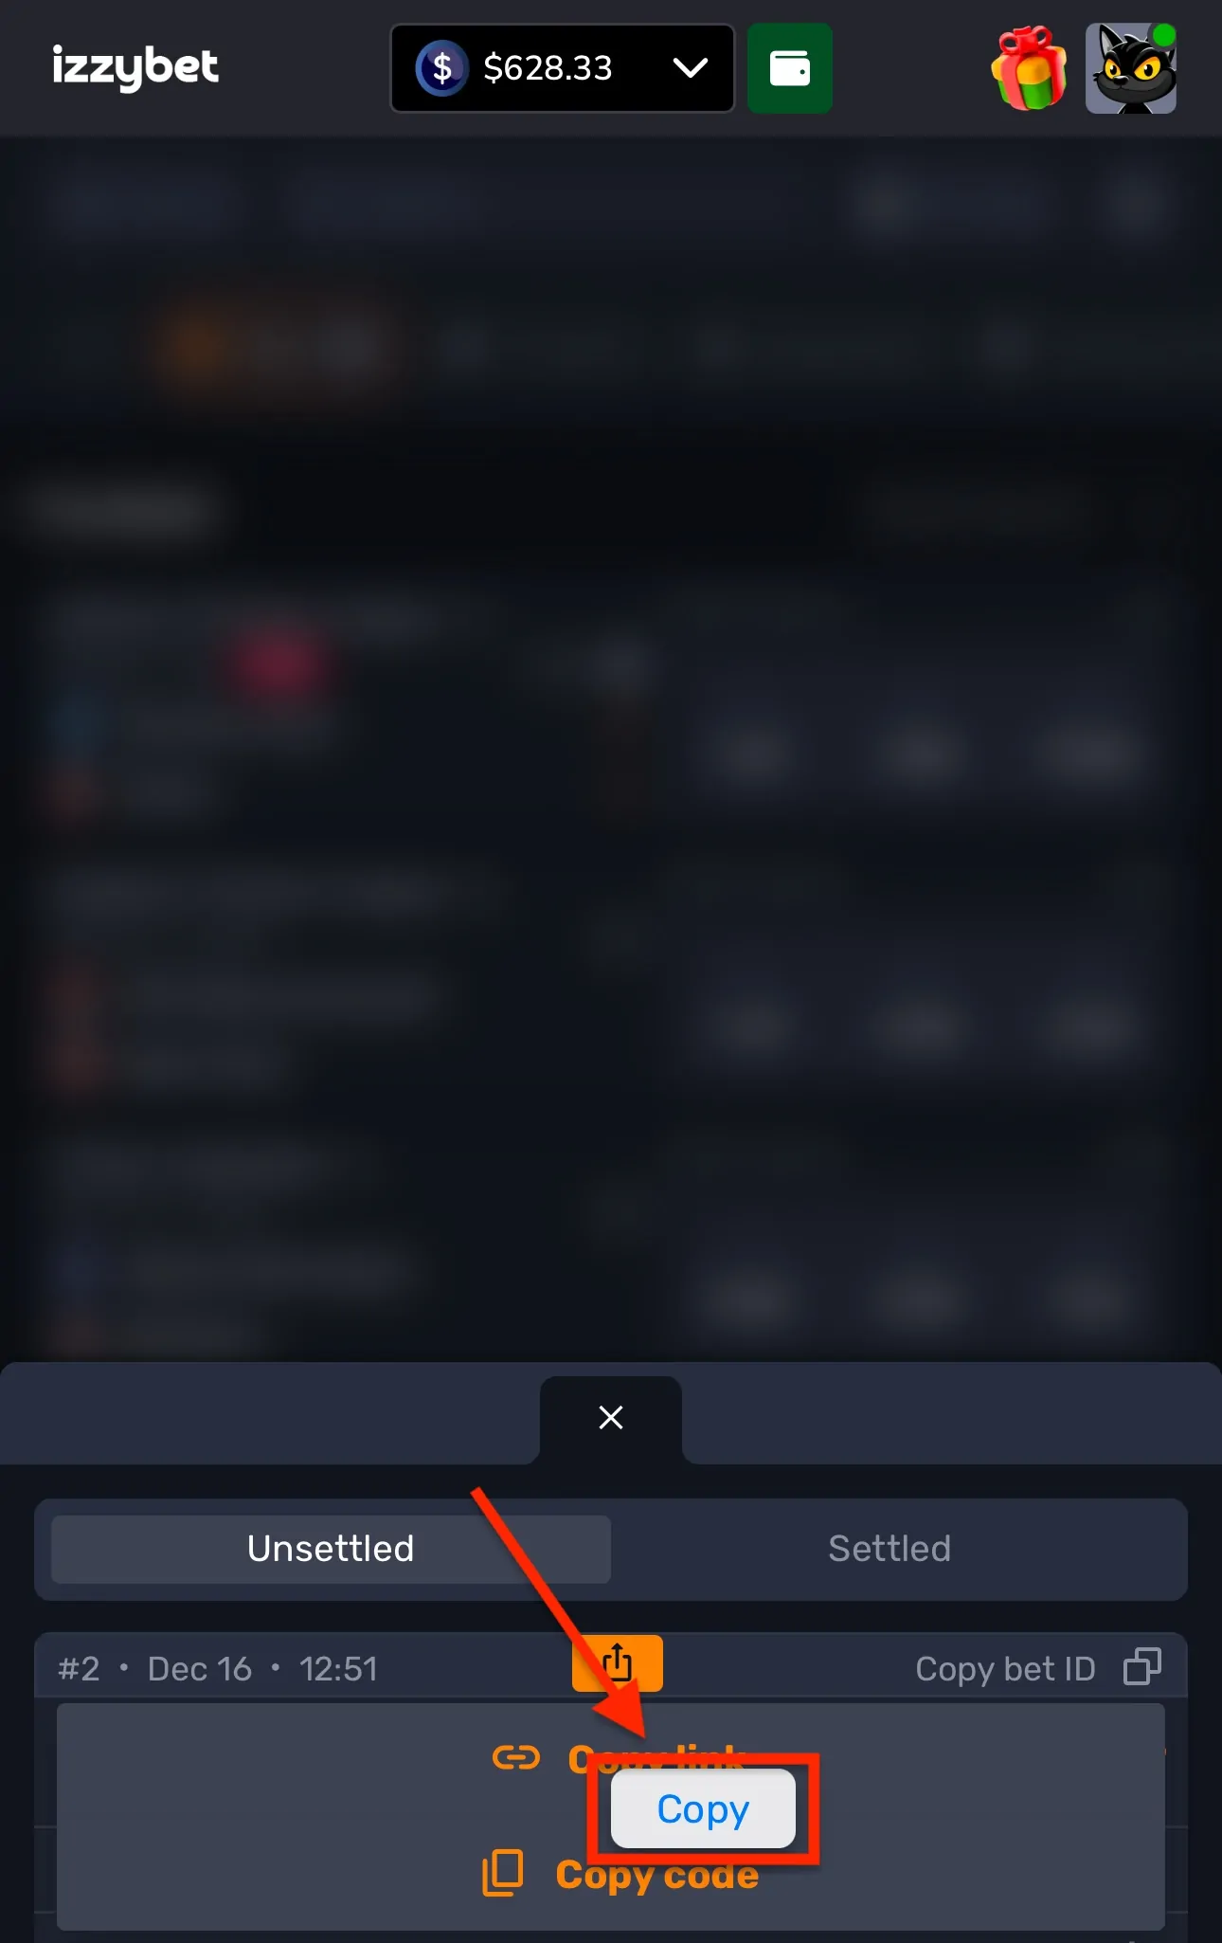Select the Copy code option
Viewport: 1222px width, 1943px height.
656,1875
